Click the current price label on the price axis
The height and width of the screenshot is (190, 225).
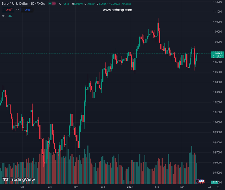point(218,55)
